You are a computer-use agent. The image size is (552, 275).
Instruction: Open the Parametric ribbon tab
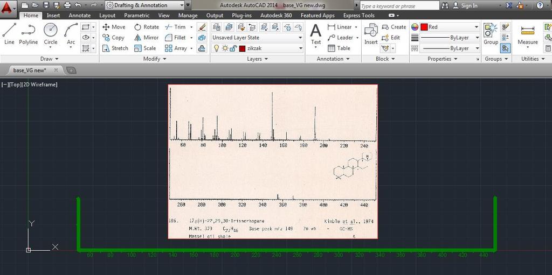(x=136, y=16)
